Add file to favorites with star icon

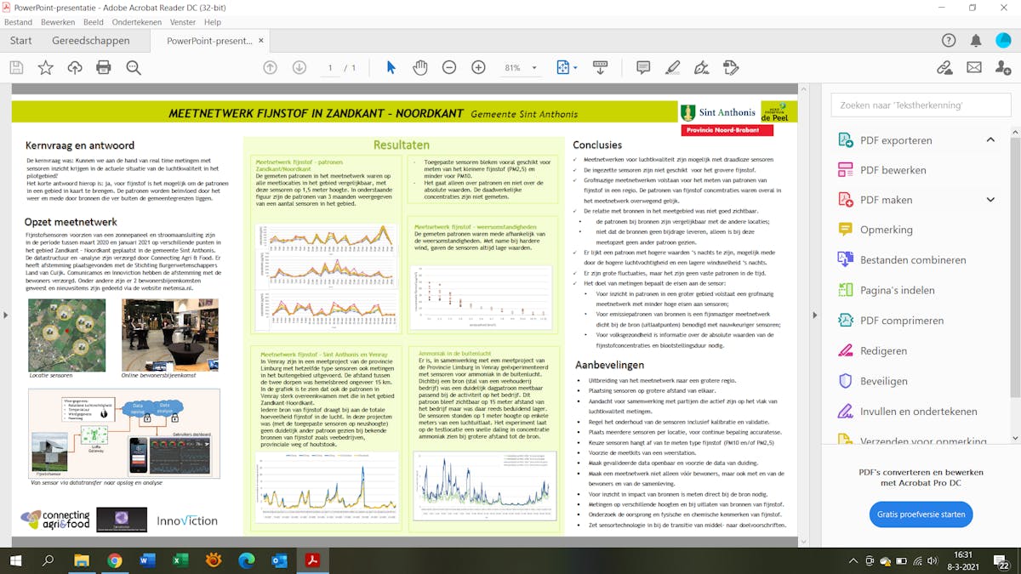click(46, 68)
